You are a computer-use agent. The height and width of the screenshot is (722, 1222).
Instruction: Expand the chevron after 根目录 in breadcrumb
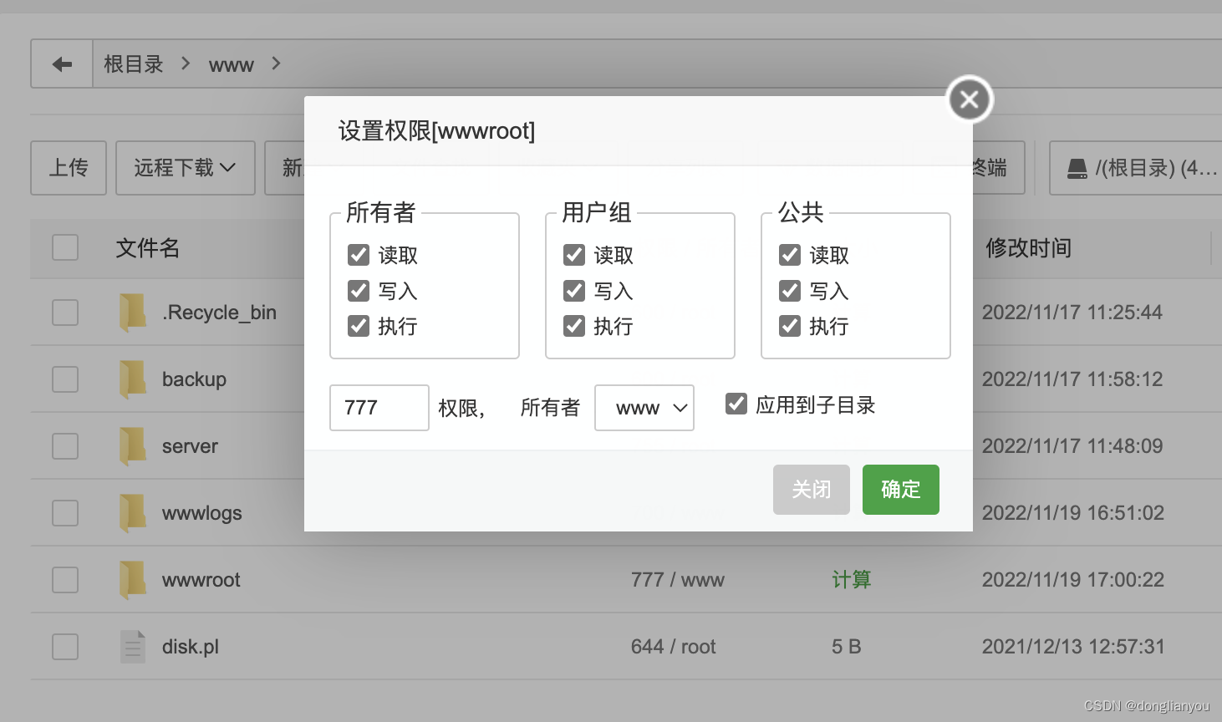point(186,64)
